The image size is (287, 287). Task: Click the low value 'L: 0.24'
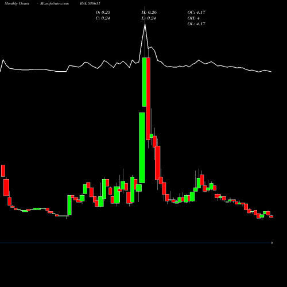tap(149, 18)
